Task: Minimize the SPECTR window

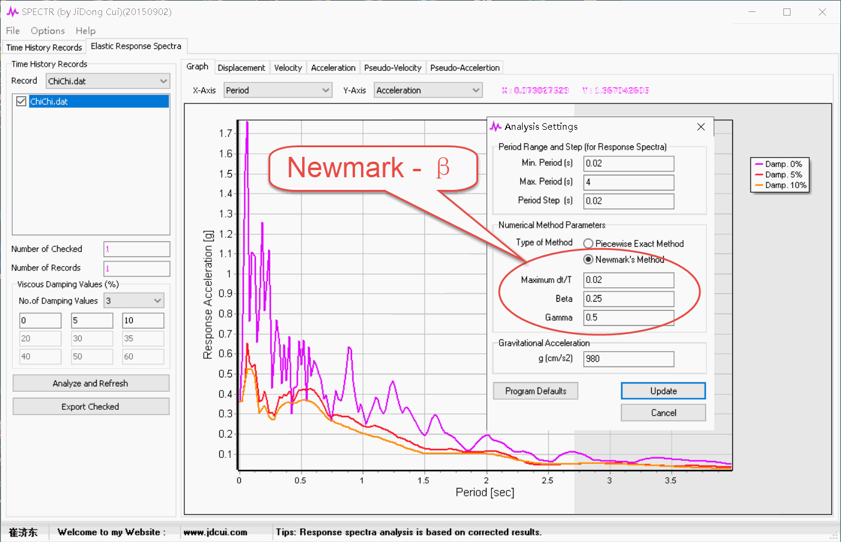Action: pyautogui.click(x=752, y=12)
